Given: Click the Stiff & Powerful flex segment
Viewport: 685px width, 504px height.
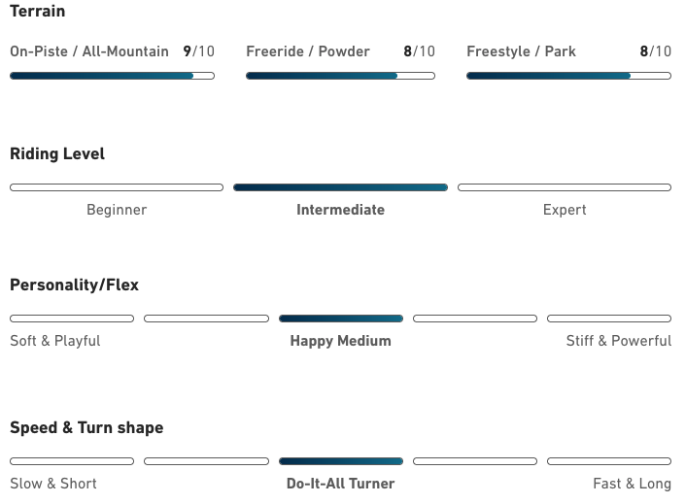Looking at the screenshot, I should coord(609,319).
